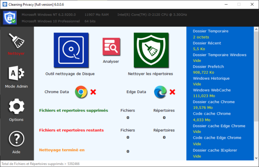Viewport: 259px width, 167px height.
Task: Select Windows WebCache in the blue panel
Action: (212, 90)
